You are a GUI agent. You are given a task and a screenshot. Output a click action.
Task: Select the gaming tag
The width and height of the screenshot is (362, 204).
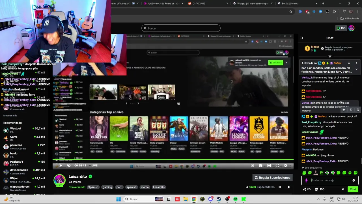107,187
